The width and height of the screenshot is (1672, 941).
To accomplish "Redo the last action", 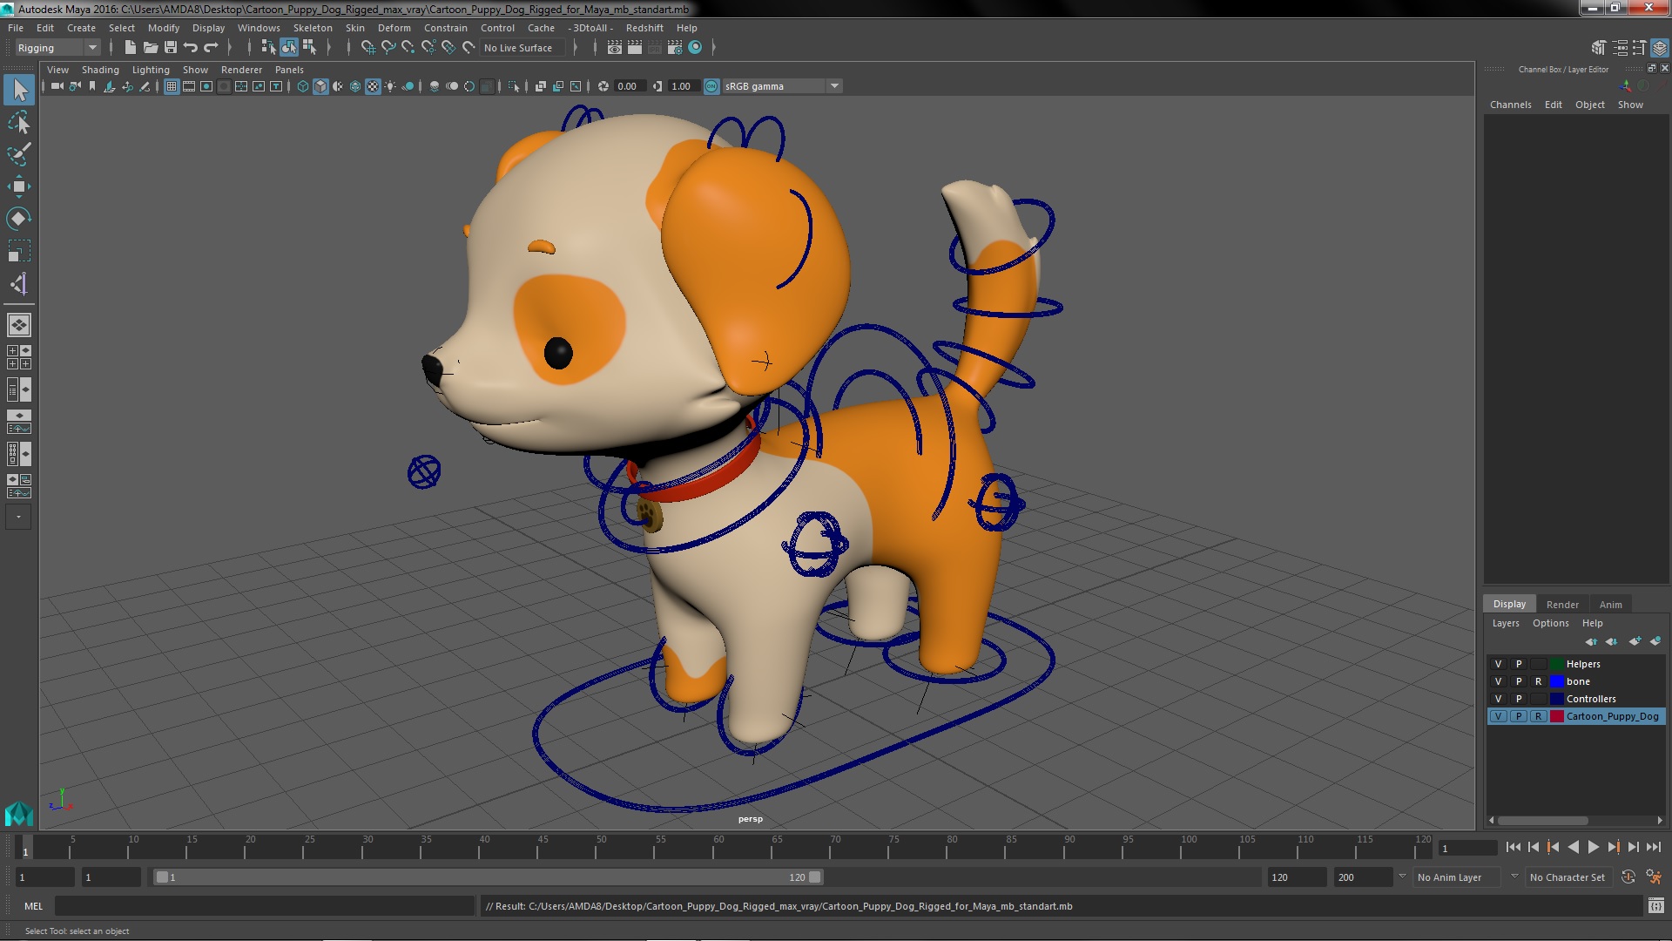I will [211, 48].
